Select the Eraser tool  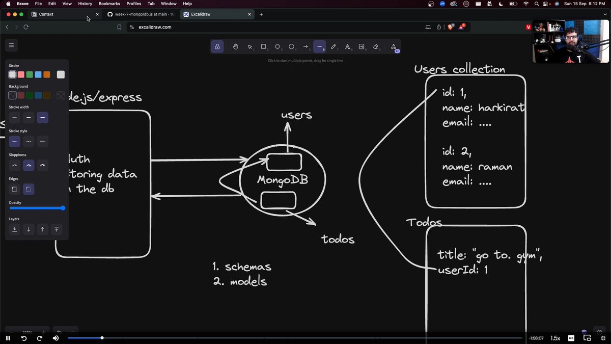coord(376,47)
